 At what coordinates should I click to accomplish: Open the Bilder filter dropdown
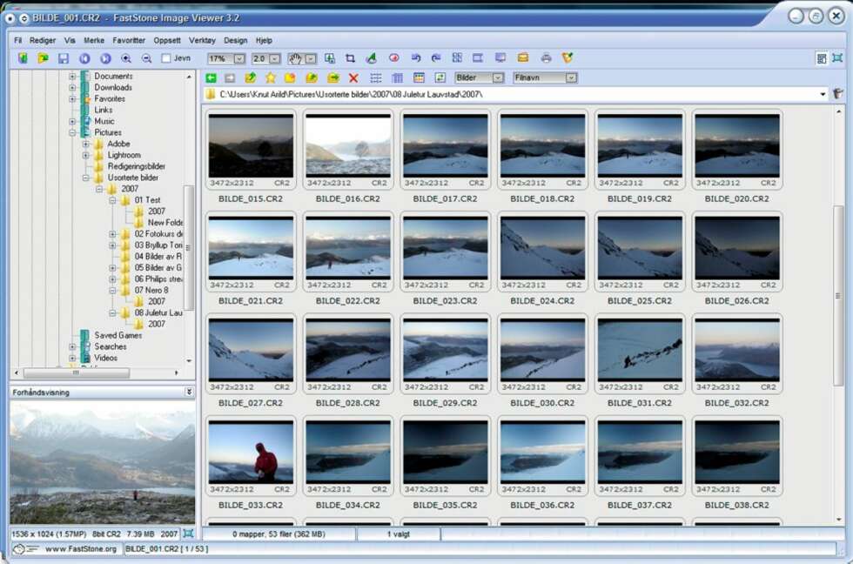coord(497,78)
